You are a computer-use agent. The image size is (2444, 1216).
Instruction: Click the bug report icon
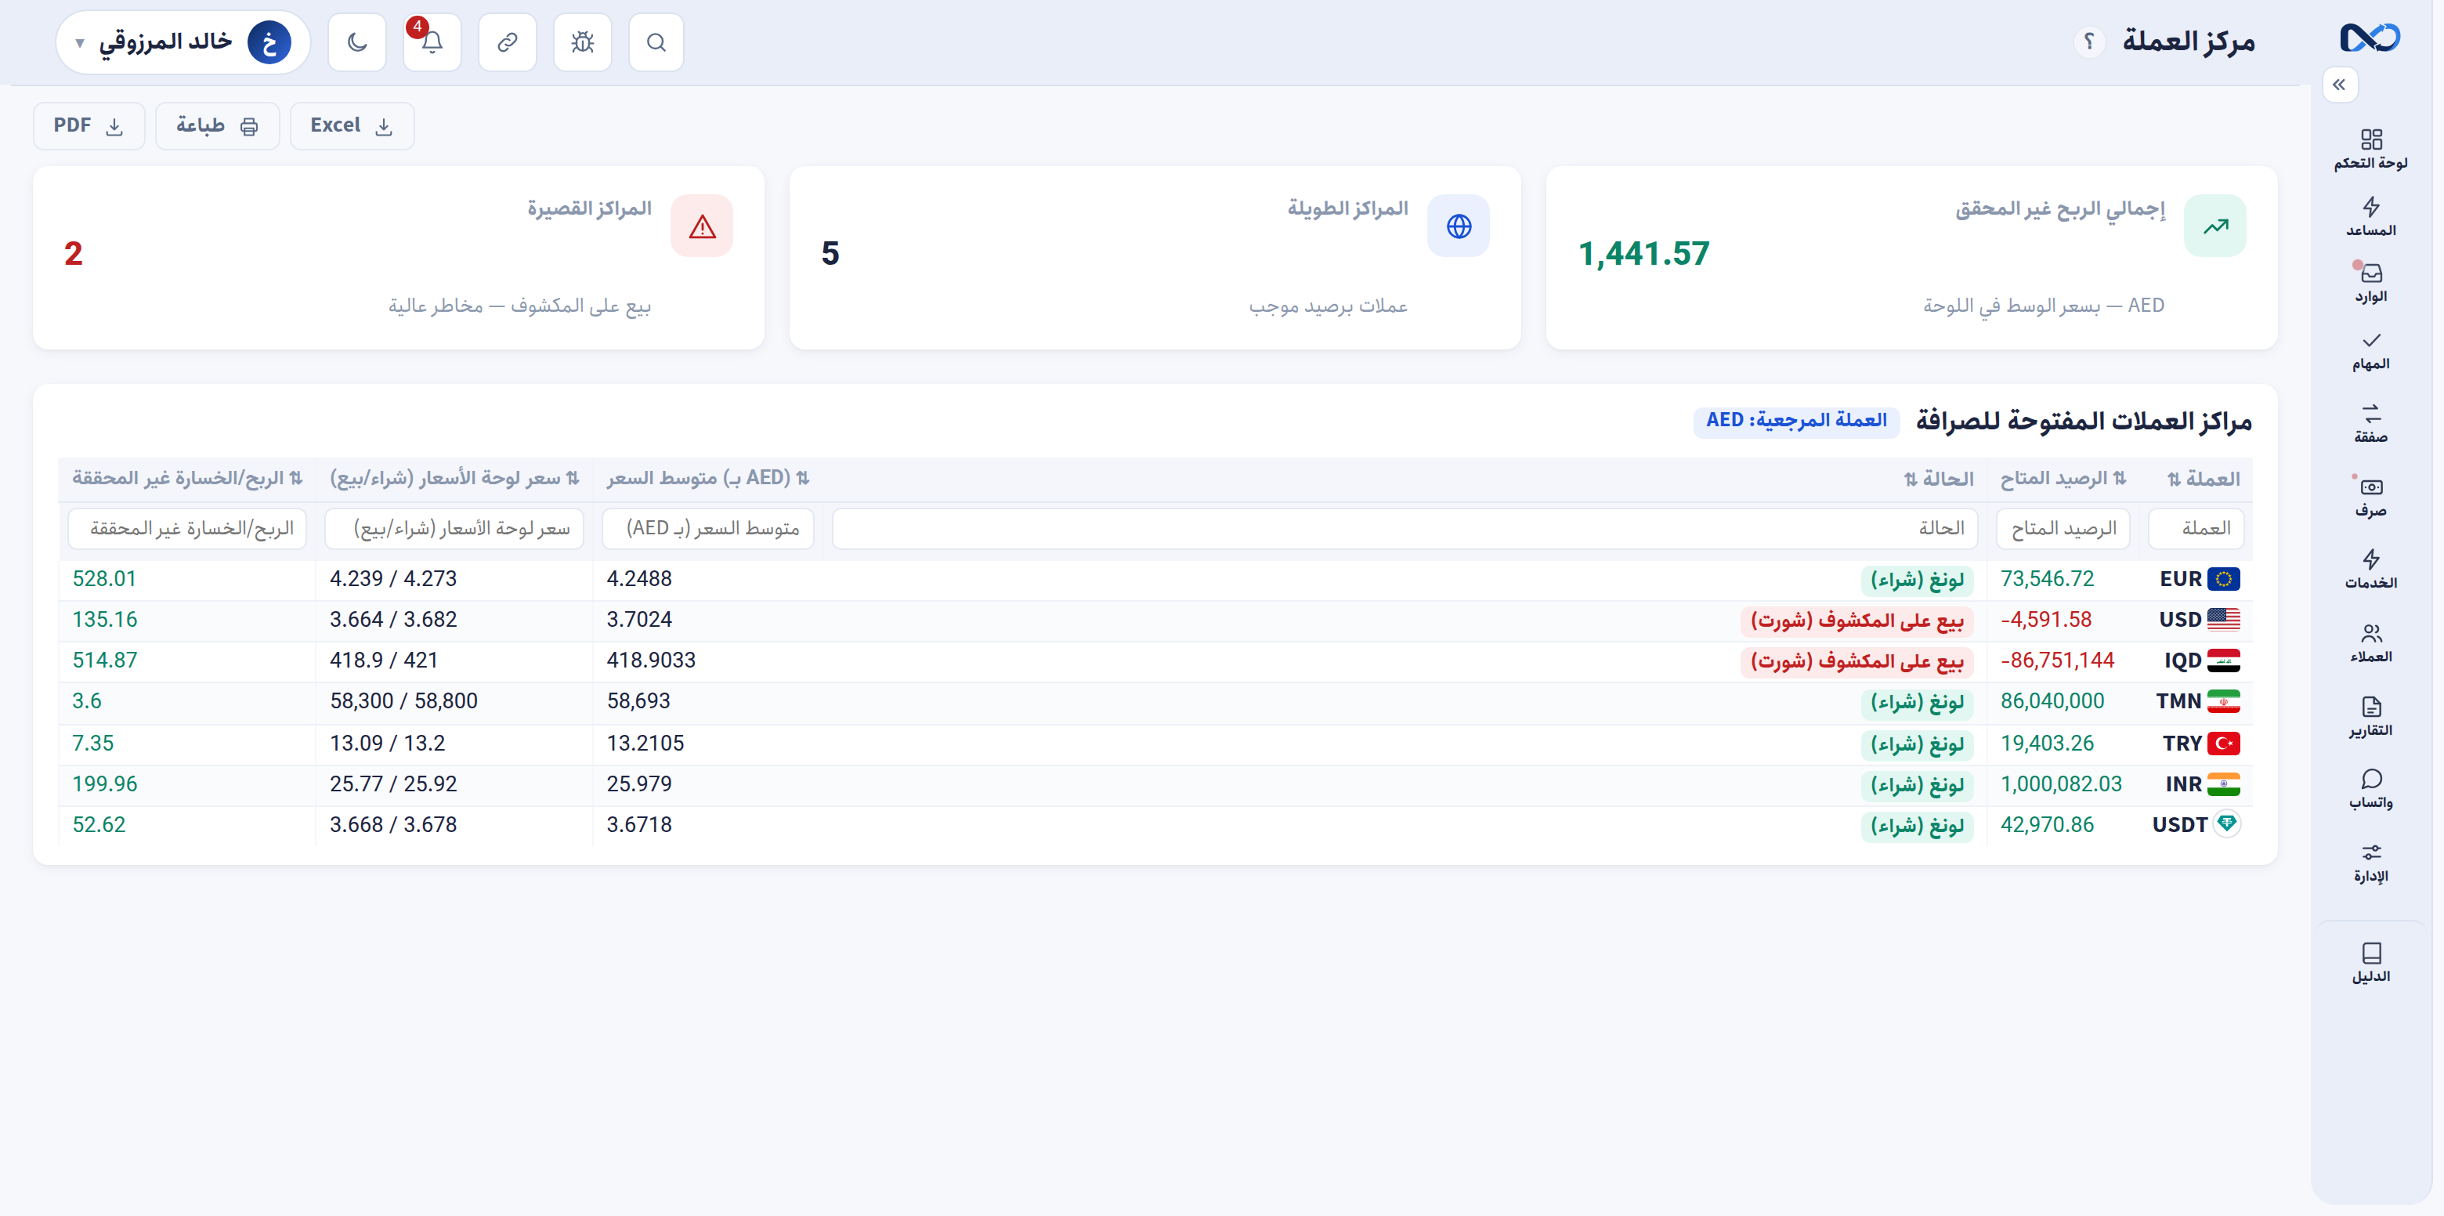coord(583,43)
